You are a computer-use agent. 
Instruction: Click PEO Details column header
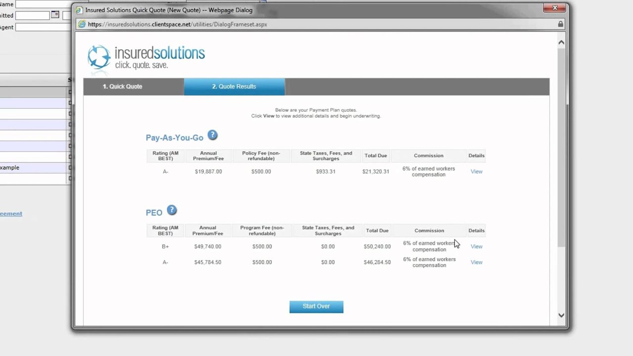tap(477, 230)
